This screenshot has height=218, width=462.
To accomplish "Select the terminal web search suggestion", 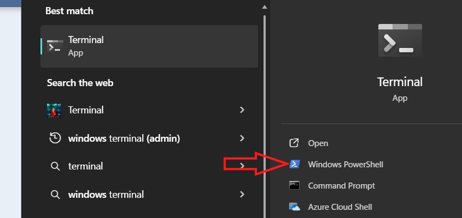I will 149,166.
